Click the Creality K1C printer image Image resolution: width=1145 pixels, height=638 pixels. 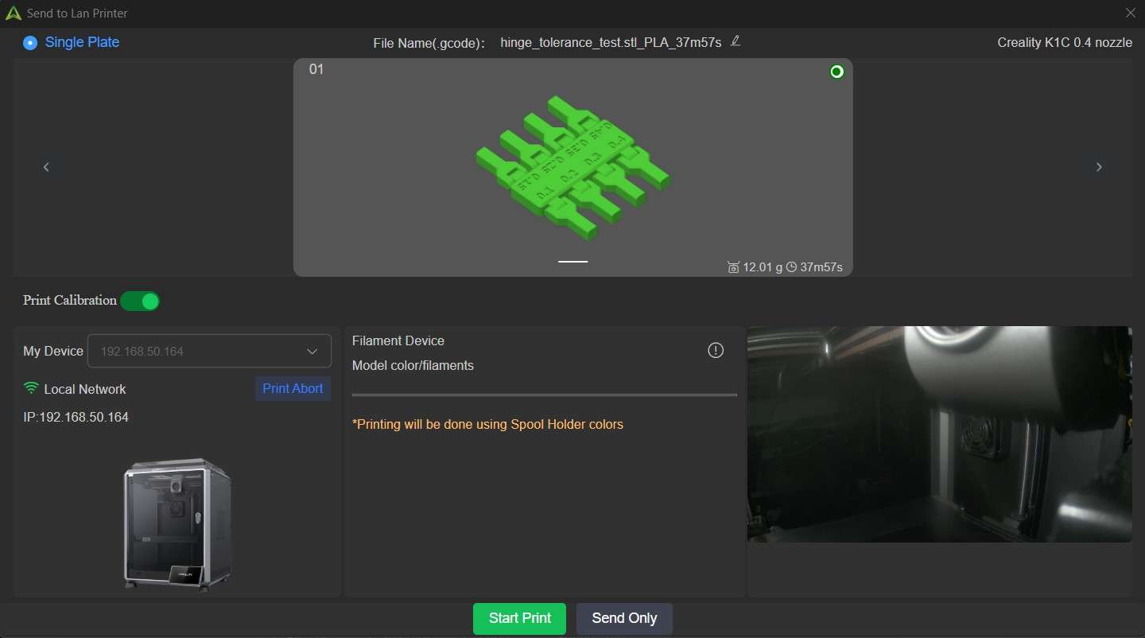click(178, 524)
